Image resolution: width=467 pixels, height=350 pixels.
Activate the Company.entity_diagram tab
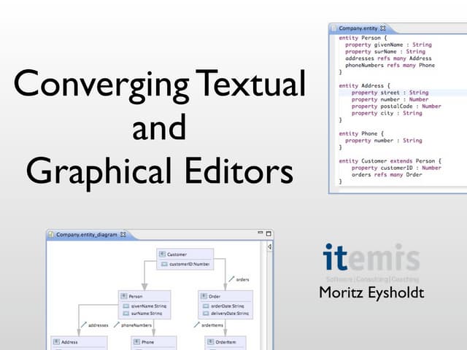click(86, 235)
